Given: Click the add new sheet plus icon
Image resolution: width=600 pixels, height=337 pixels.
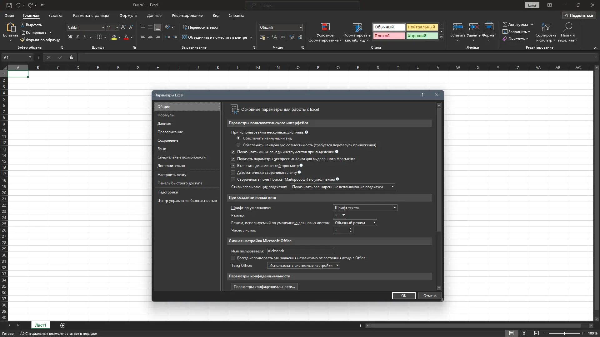Looking at the screenshot, I should [63, 325].
